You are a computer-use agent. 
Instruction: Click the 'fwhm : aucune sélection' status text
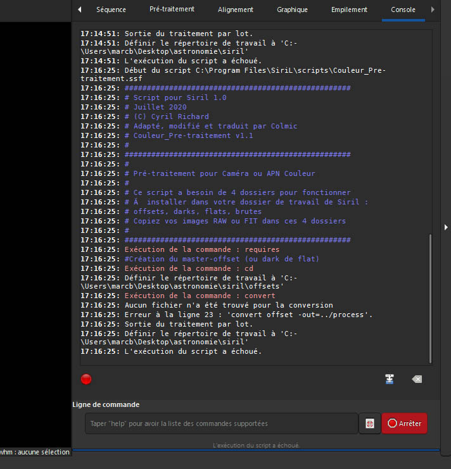35,452
